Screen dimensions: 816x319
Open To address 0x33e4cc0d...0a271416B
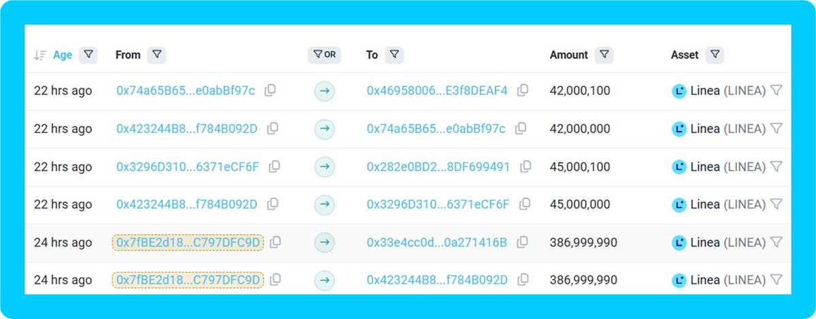[x=437, y=242]
